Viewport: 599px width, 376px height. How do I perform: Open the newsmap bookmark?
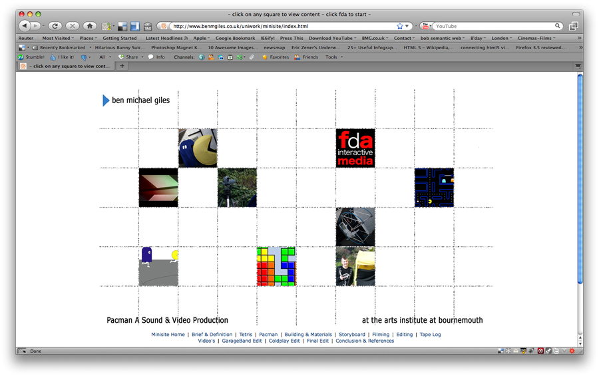coord(274,48)
